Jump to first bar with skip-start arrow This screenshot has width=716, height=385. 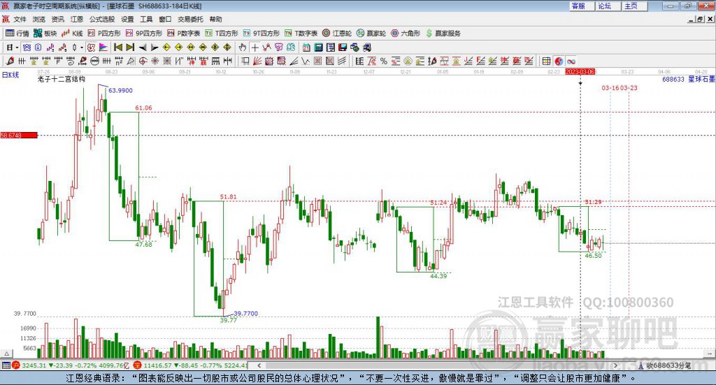tap(117, 48)
